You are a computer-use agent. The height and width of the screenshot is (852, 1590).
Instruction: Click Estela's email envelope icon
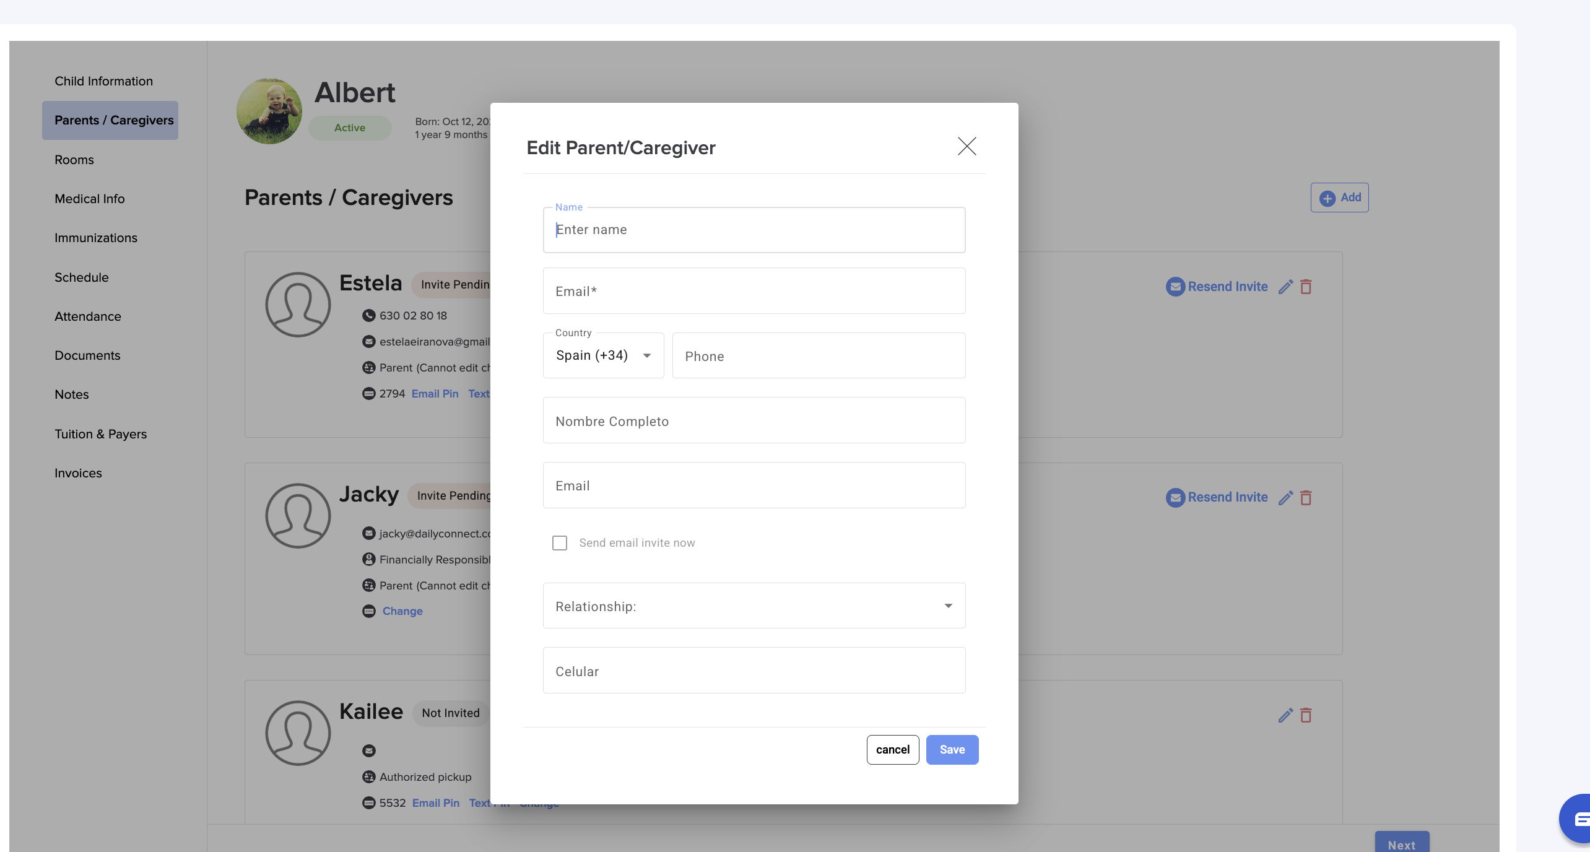click(368, 342)
